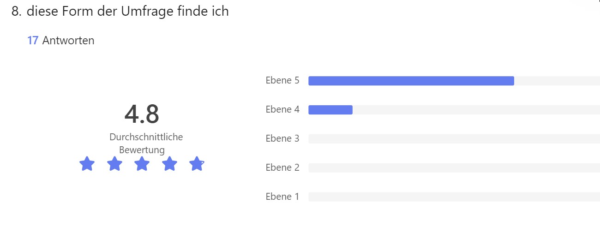Click the number 17 in responses count

coord(33,41)
